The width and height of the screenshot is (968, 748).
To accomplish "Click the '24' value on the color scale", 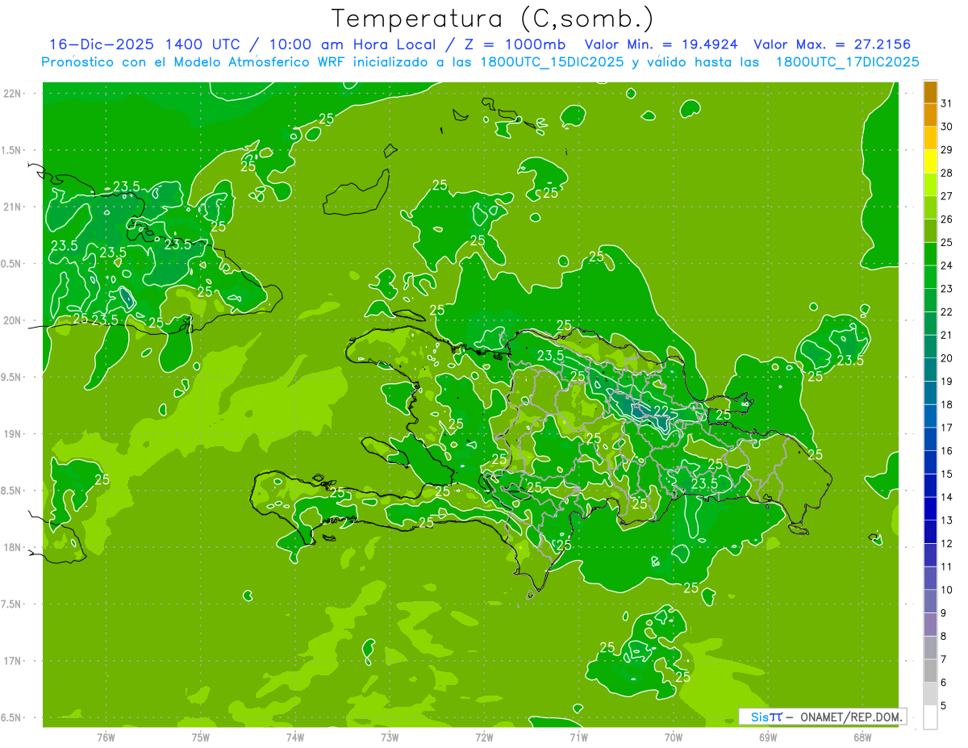I will click(947, 265).
